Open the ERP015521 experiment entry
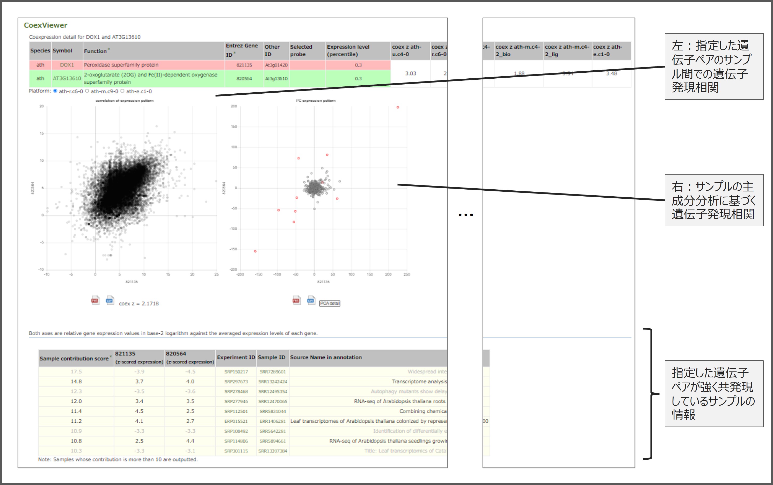 pyautogui.click(x=236, y=421)
